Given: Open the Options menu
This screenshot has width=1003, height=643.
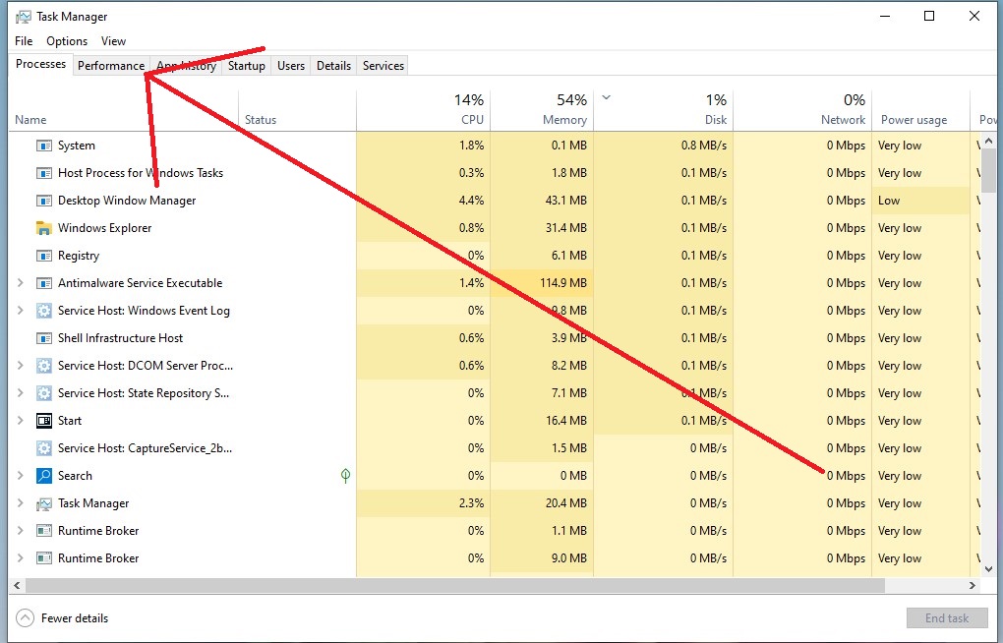Looking at the screenshot, I should (x=67, y=41).
